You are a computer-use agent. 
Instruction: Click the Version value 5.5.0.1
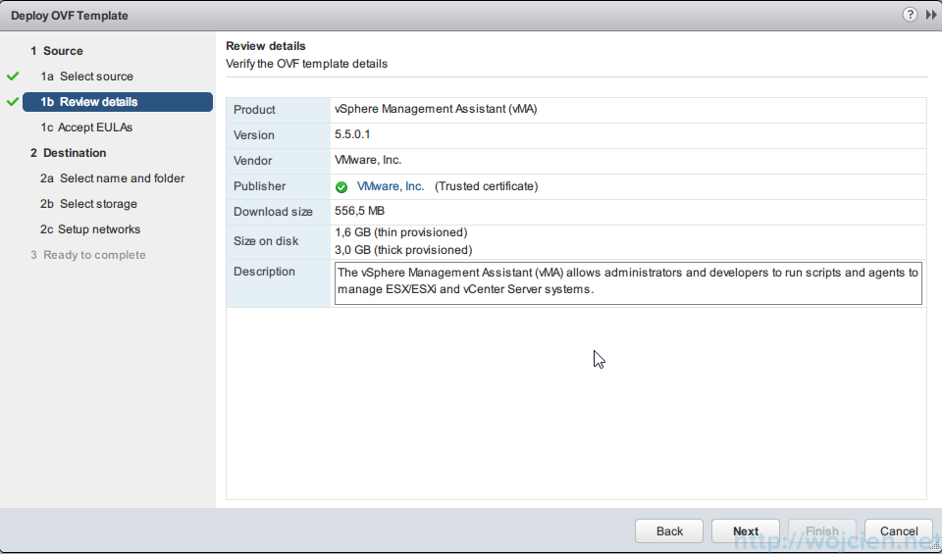pyautogui.click(x=353, y=135)
